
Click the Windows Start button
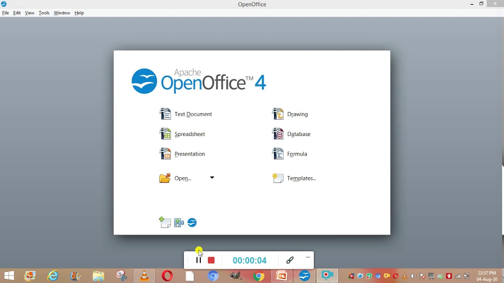9,276
